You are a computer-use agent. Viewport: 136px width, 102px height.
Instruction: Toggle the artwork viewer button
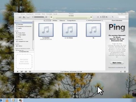(x=30, y=72)
